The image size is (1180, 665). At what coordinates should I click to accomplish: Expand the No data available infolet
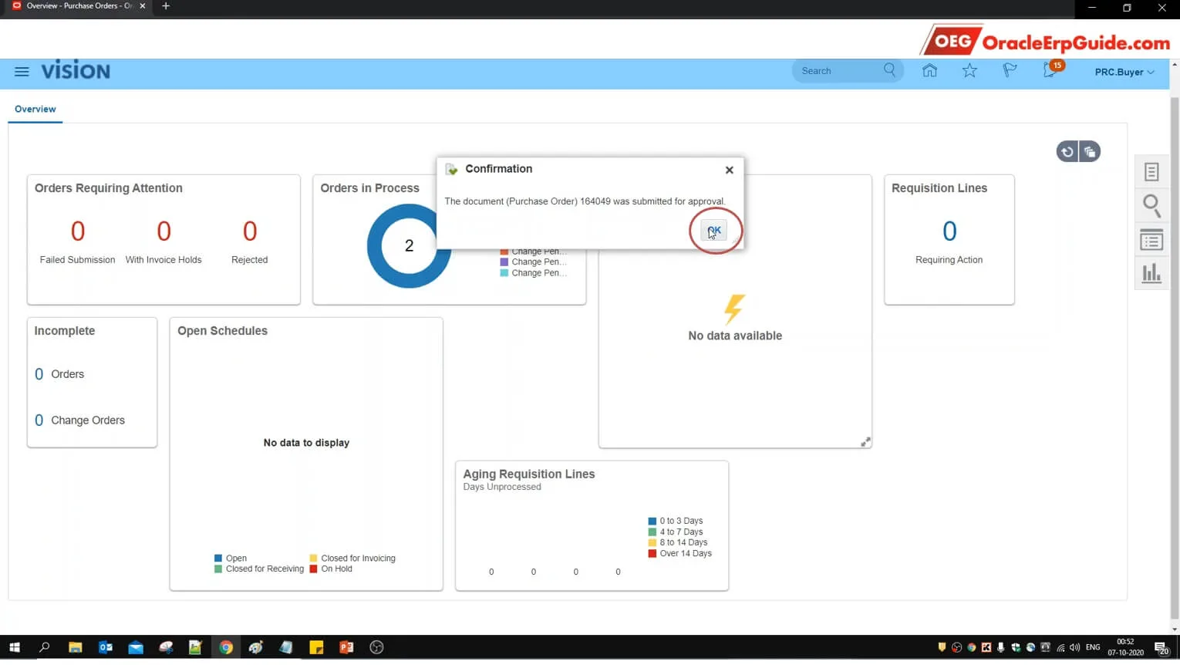coord(865,442)
